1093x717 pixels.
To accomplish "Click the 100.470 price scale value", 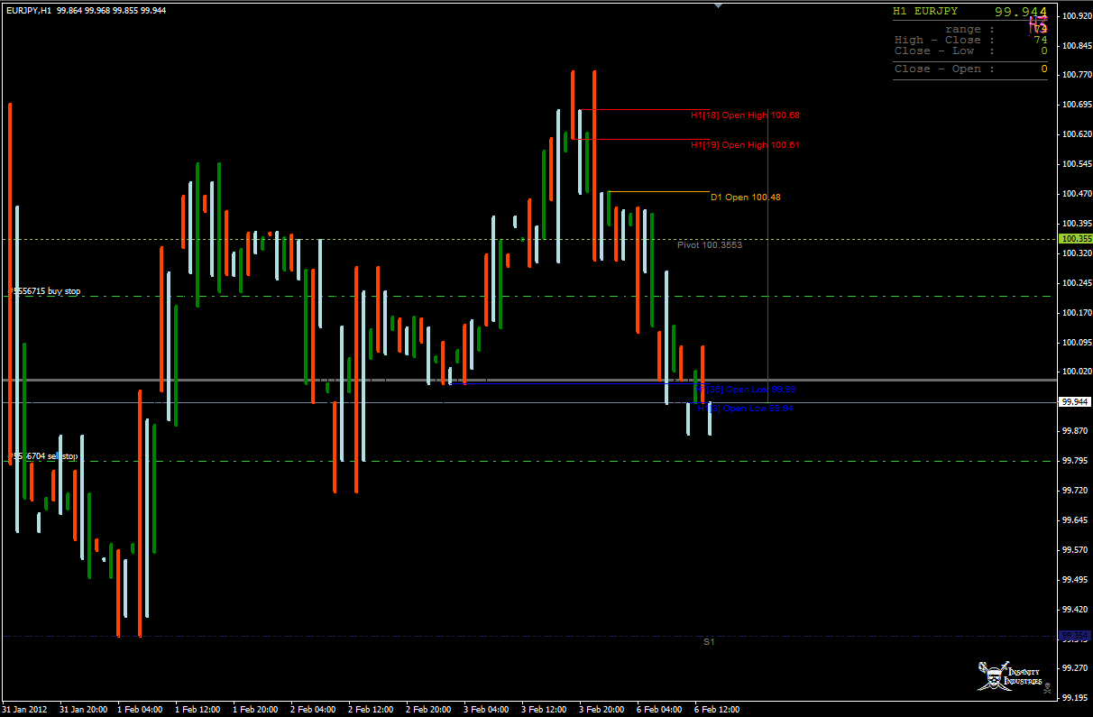I will click(x=1077, y=194).
